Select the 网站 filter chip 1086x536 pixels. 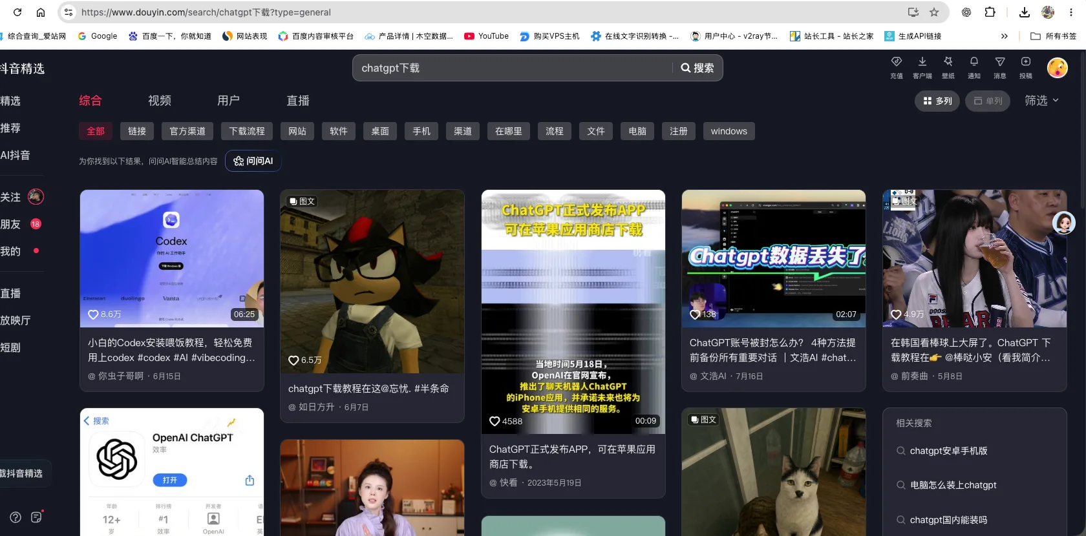click(x=297, y=131)
